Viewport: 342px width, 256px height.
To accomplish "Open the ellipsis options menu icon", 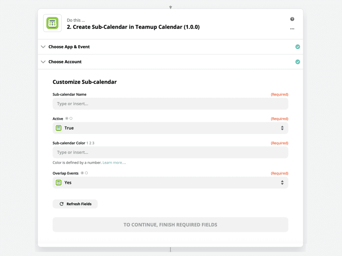I will click(292, 29).
